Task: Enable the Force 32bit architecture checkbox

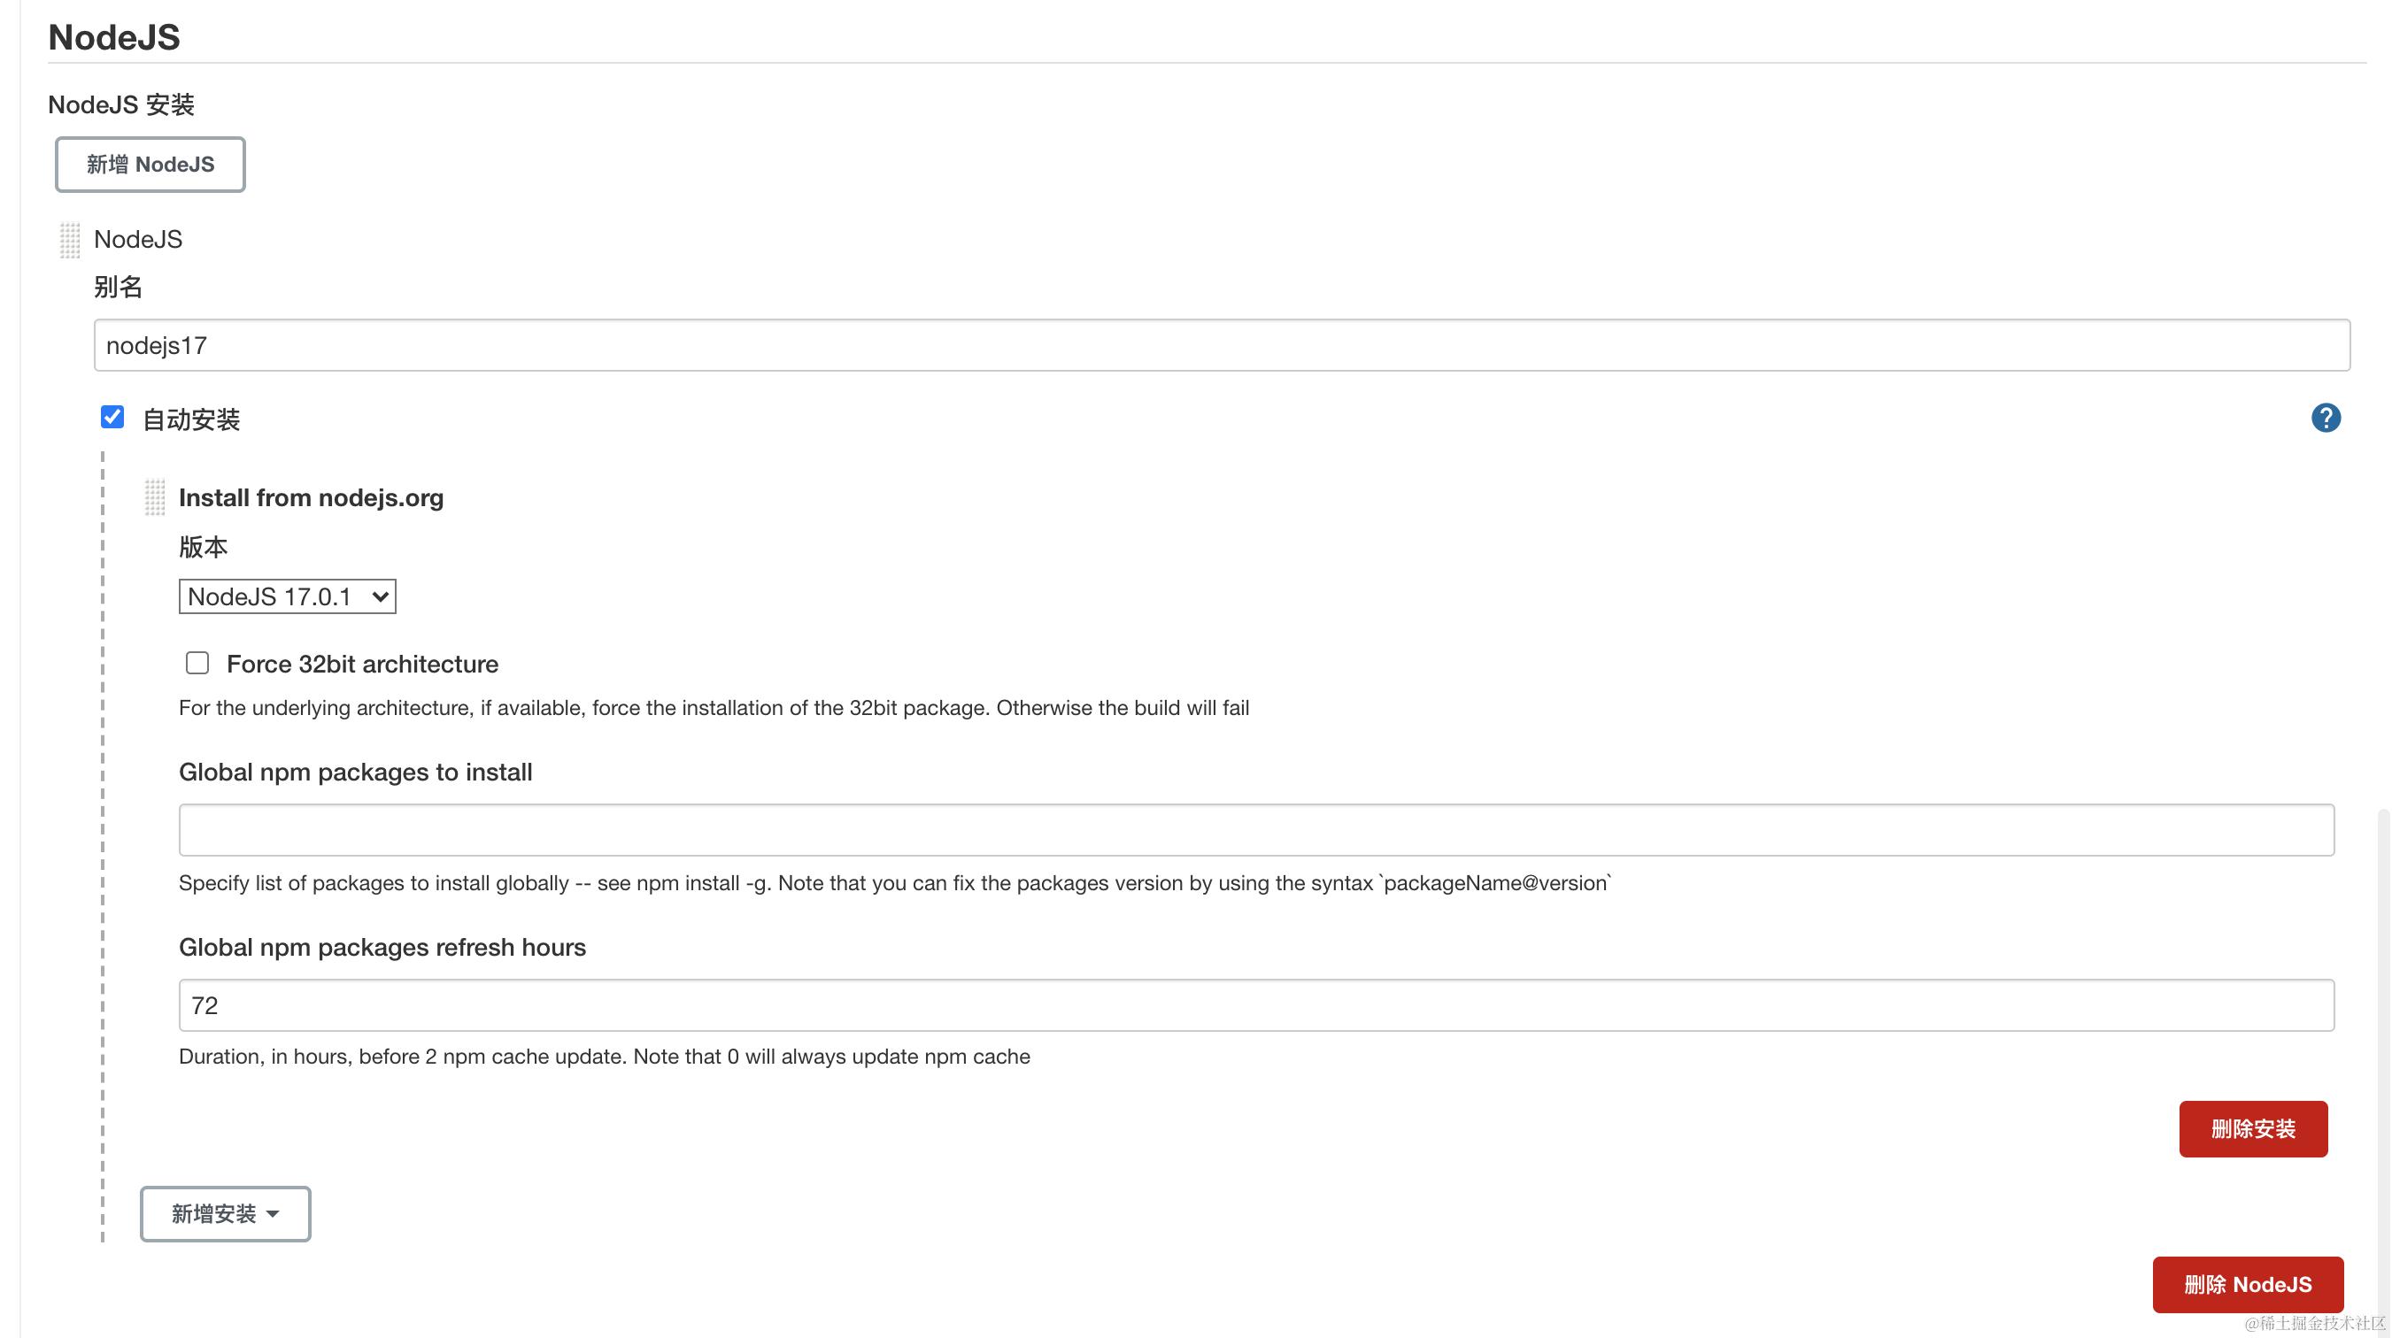Action: [x=197, y=663]
